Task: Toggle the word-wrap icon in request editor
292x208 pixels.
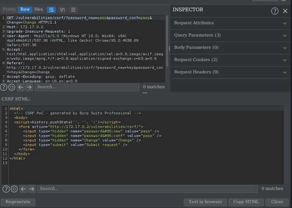Action: (x=51, y=10)
